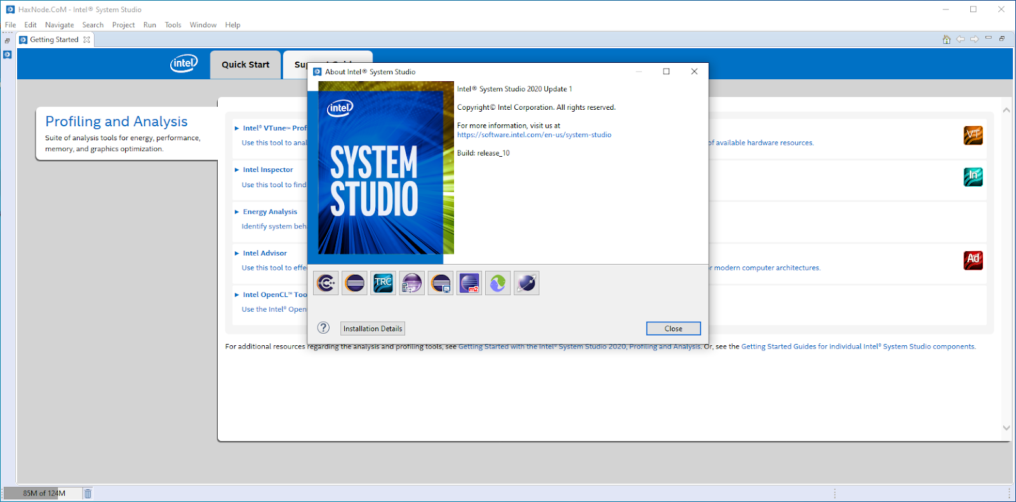Navigate back with left arrow icon
Image resolution: width=1016 pixels, height=502 pixels.
tap(961, 39)
